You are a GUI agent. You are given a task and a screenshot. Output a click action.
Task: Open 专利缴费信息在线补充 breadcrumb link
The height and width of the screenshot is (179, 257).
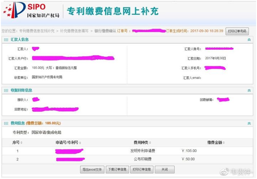click(37, 31)
